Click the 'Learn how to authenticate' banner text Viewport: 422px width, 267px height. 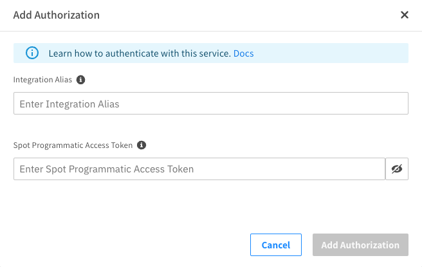pyautogui.click(x=139, y=53)
